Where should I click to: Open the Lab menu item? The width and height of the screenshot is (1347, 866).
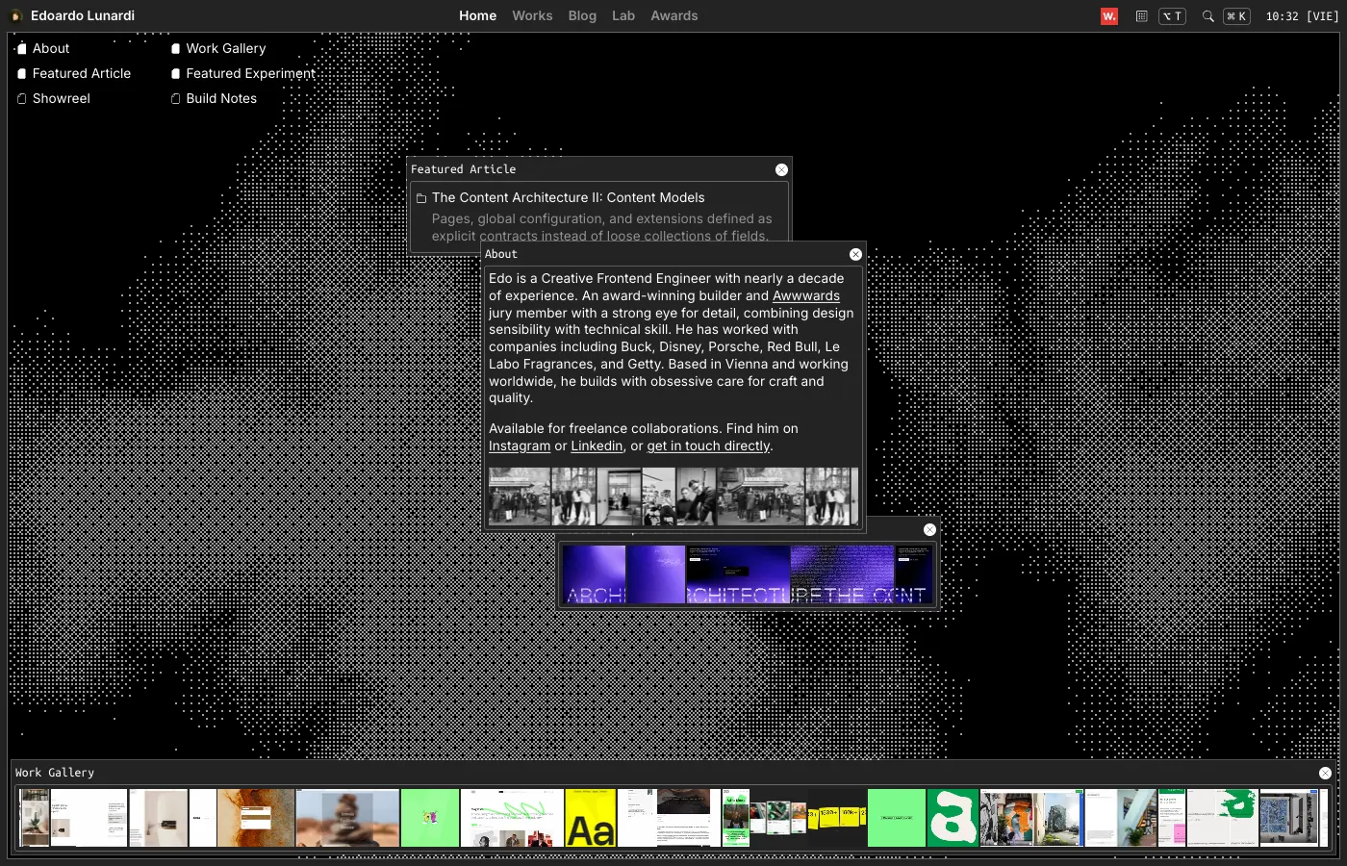[x=623, y=16]
